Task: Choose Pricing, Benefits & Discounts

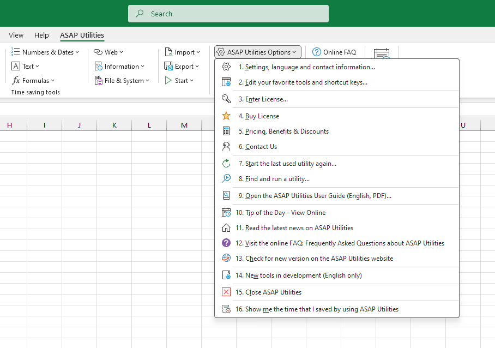Action: [x=337, y=131]
